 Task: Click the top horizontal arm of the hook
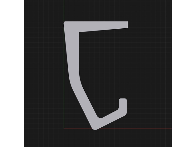pyautogui.click(x=103, y=26)
